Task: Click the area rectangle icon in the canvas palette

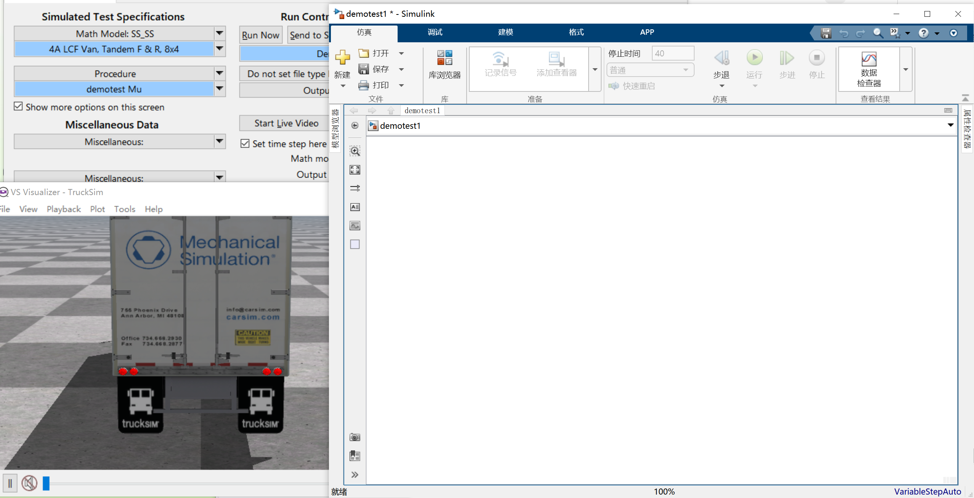Action: click(x=355, y=244)
